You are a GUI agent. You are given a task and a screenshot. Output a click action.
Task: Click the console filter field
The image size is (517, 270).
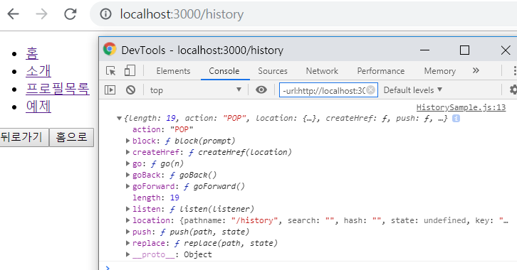[328, 90]
